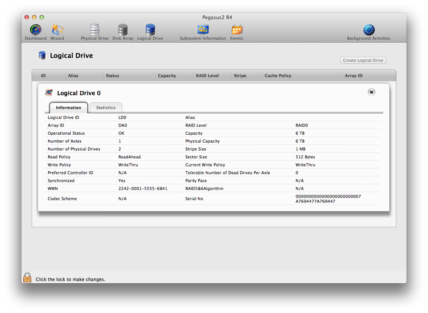Click the Pegasus2 R4 window title
This screenshot has width=428, height=313.
217,17
